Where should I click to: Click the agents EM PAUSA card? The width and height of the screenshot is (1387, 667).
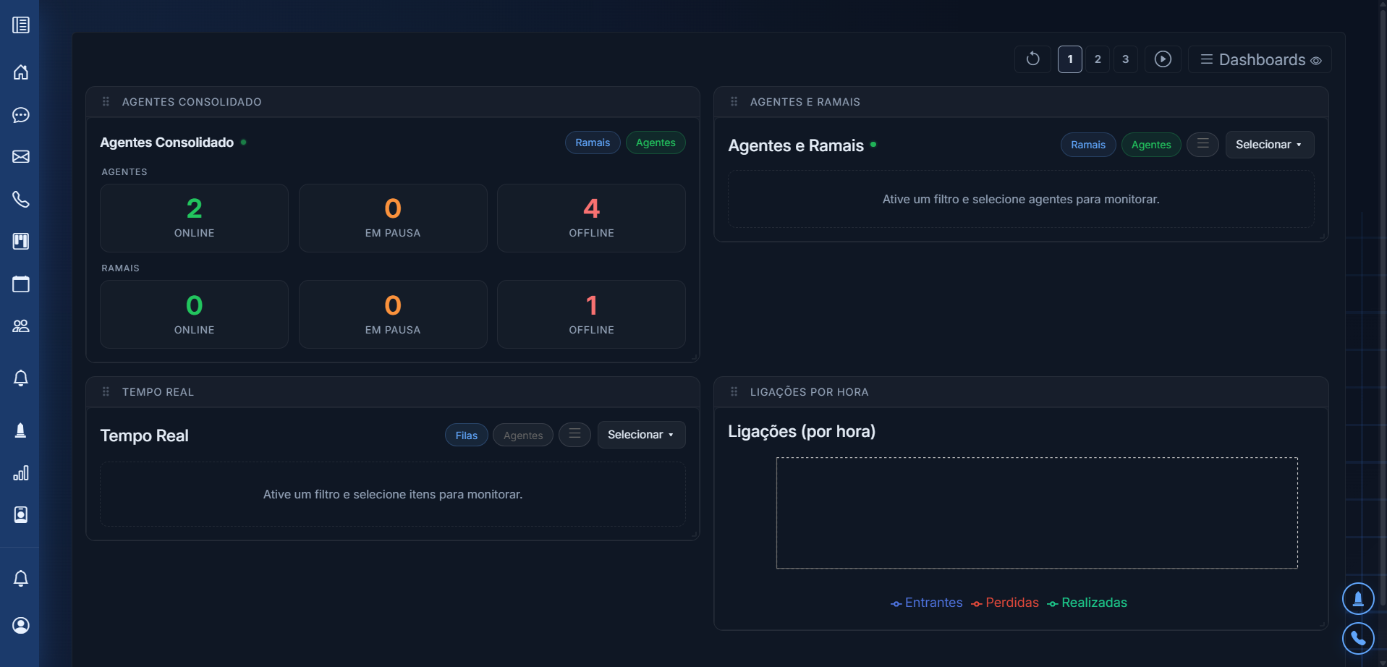[393, 218]
